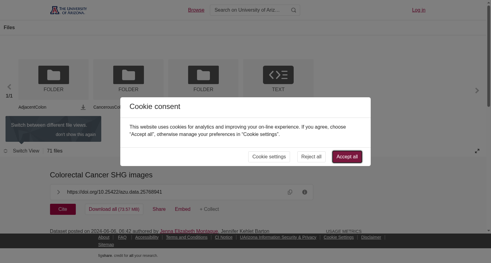The height and width of the screenshot is (263, 491).
Task: Accept all cookies
Action: tap(347, 157)
